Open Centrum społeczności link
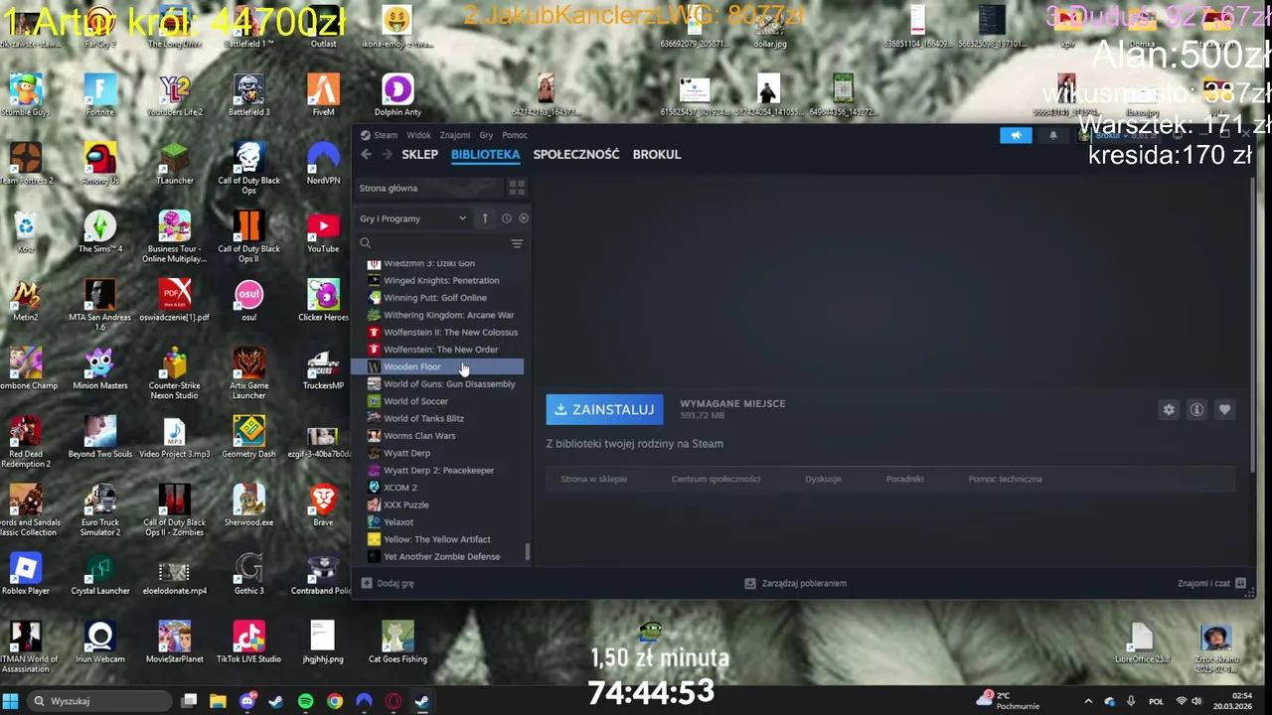Image resolution: width=1272 pixels, height=715 pixels. [715, 479]
